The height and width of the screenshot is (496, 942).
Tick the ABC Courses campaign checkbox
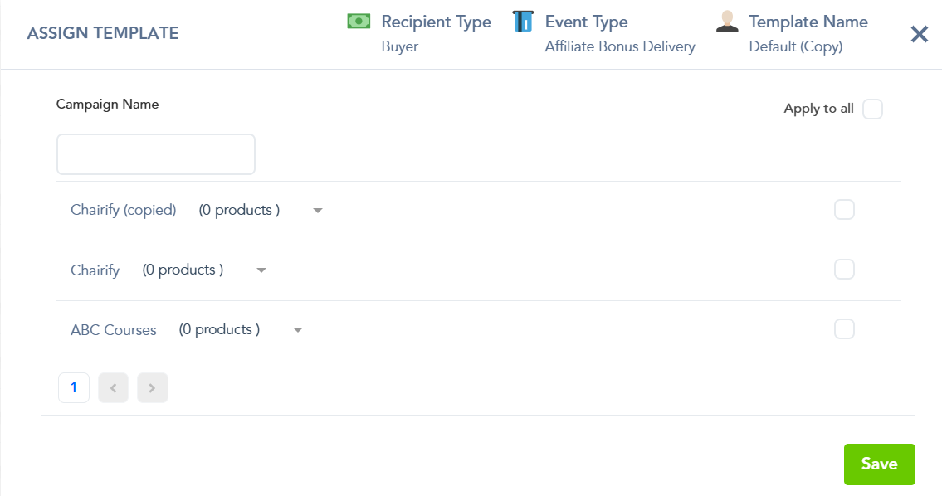[x=844, y=329]
